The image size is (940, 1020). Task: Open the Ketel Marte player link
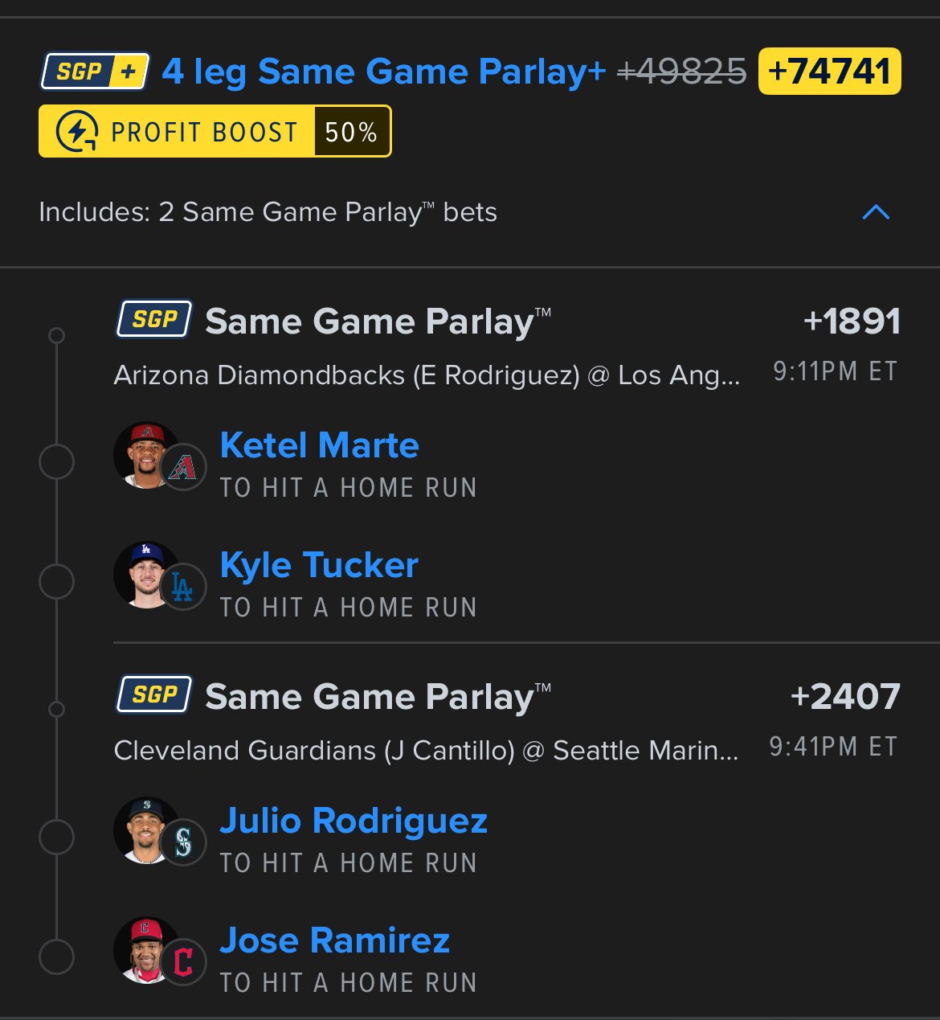click(319, 445)
